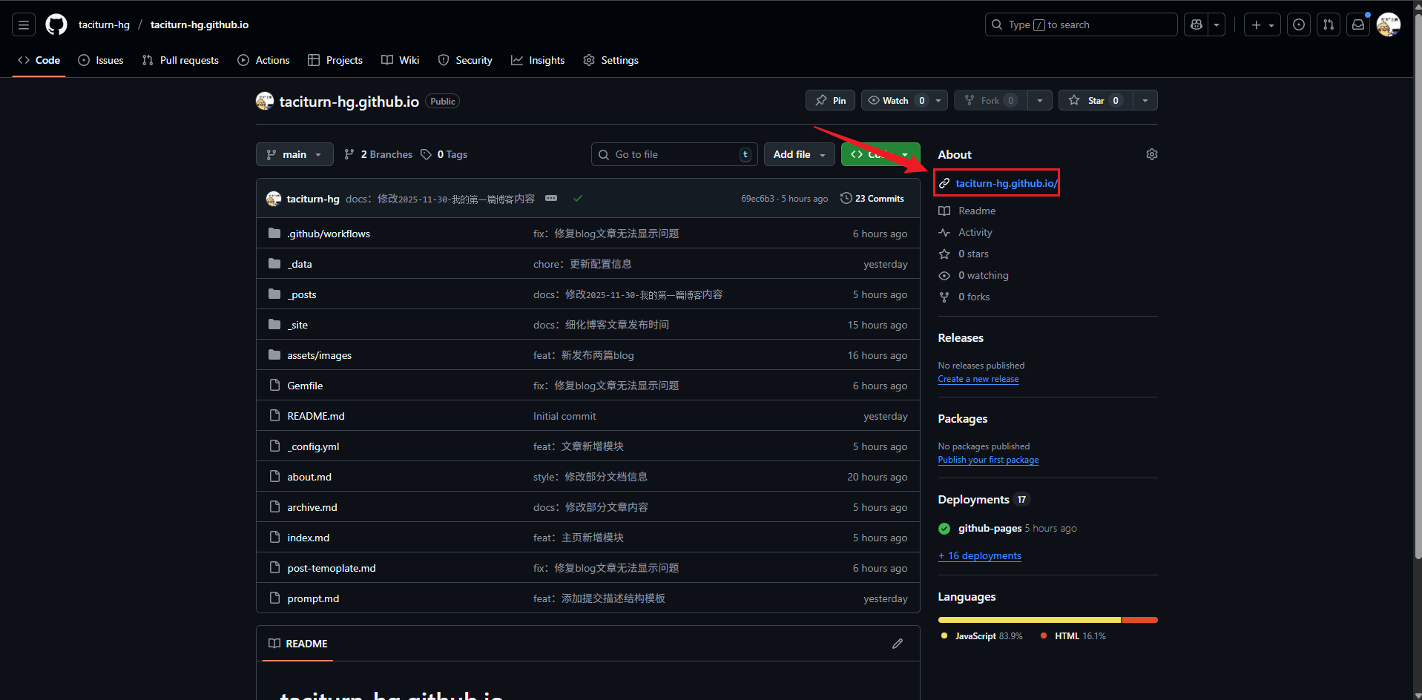Open the Copilot chat icon
Image resolution: width=1422 pixels, height=700 pixels.
[1196, 24]
